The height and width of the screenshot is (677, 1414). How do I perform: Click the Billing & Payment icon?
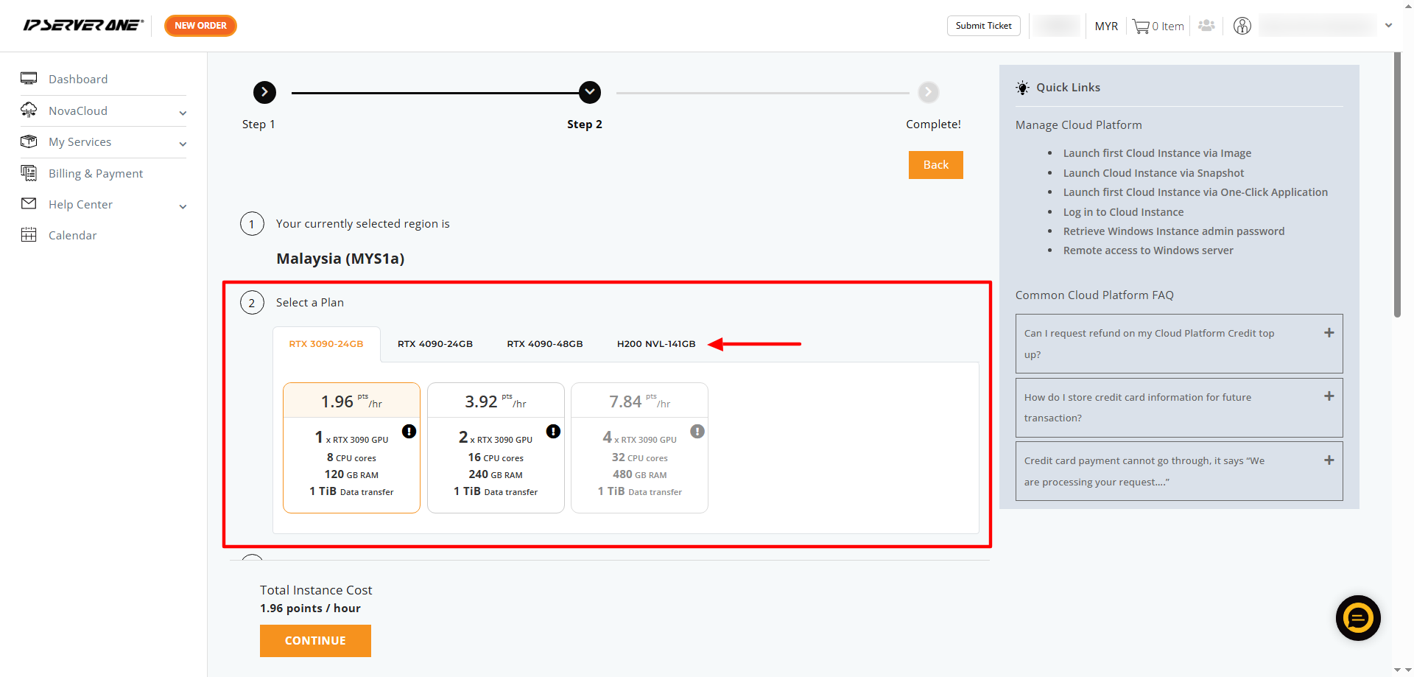click(29, 172)
